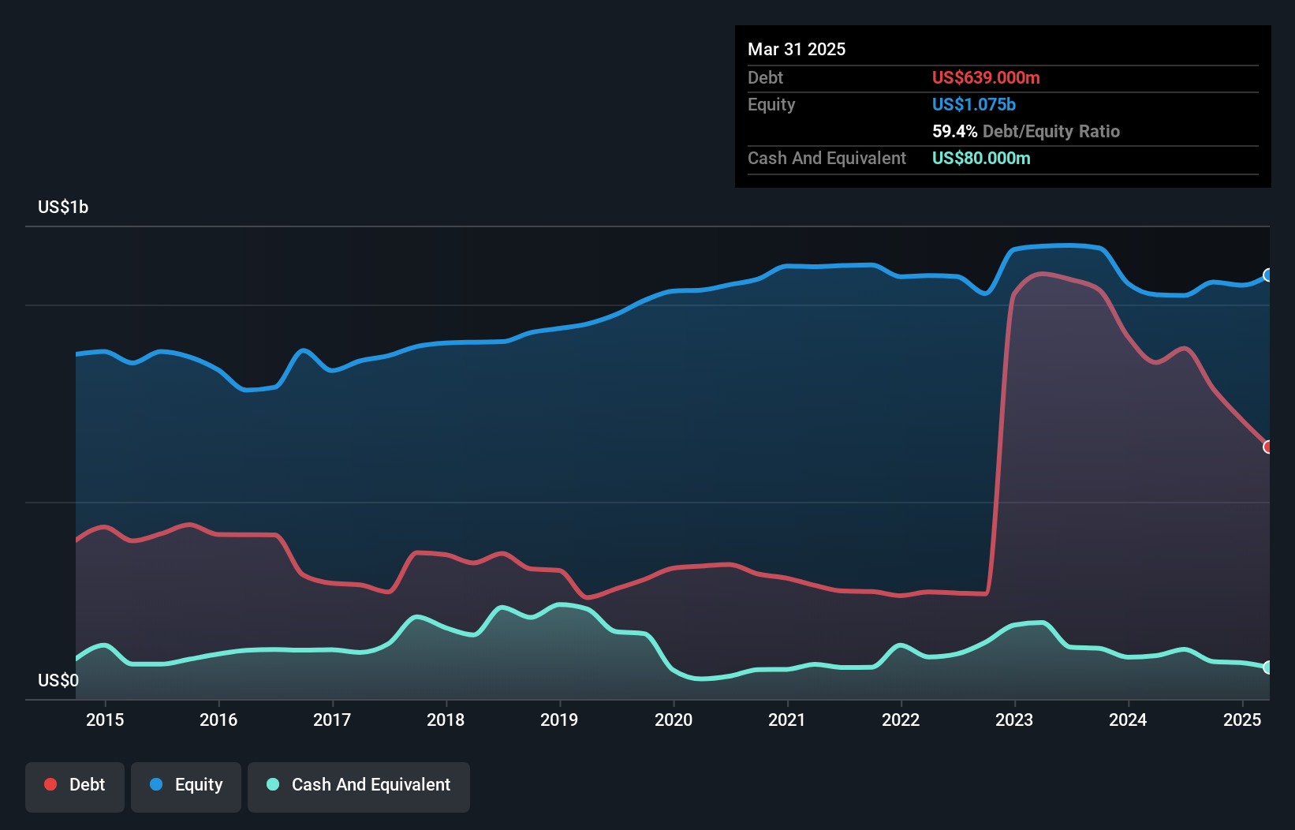Click the US$80.000m cash value
Screen dimensions: 1295x830
pos(981,158)
